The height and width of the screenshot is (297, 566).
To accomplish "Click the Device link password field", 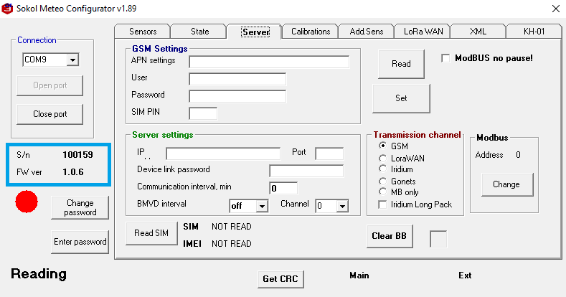I will click(x=306, y=171).
